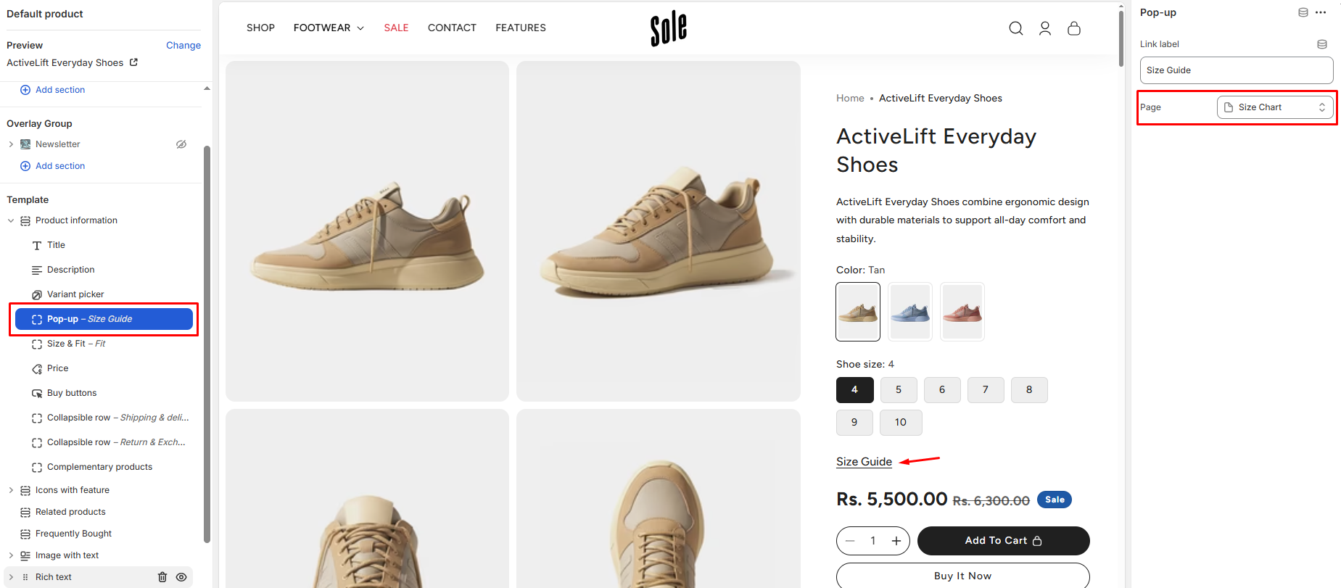Click the Add To Cart button
The height and width of the screenshot is (588, 1341).
[1003, 541]
